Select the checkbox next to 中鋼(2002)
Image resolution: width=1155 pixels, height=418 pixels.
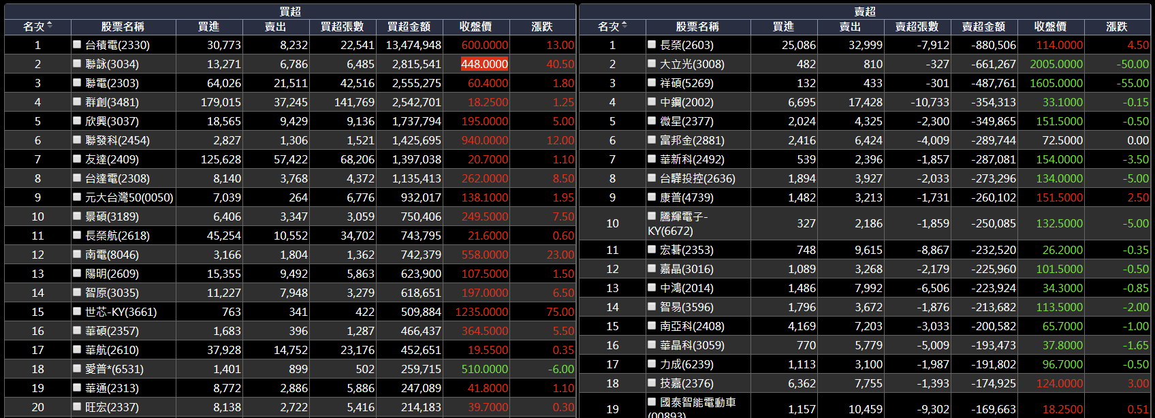(652, 101)
